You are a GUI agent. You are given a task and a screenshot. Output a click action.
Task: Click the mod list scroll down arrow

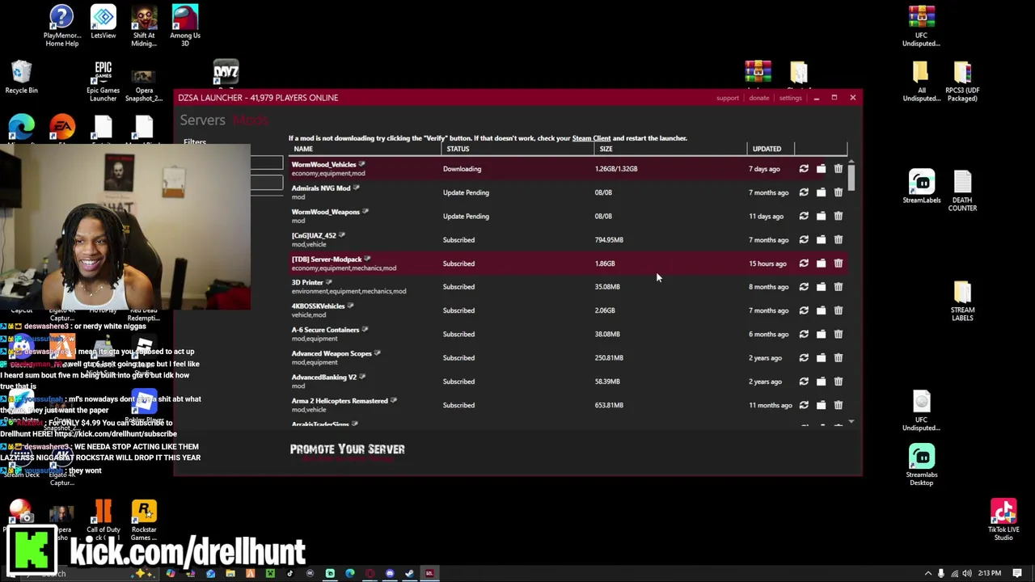(x=851, y=423)
